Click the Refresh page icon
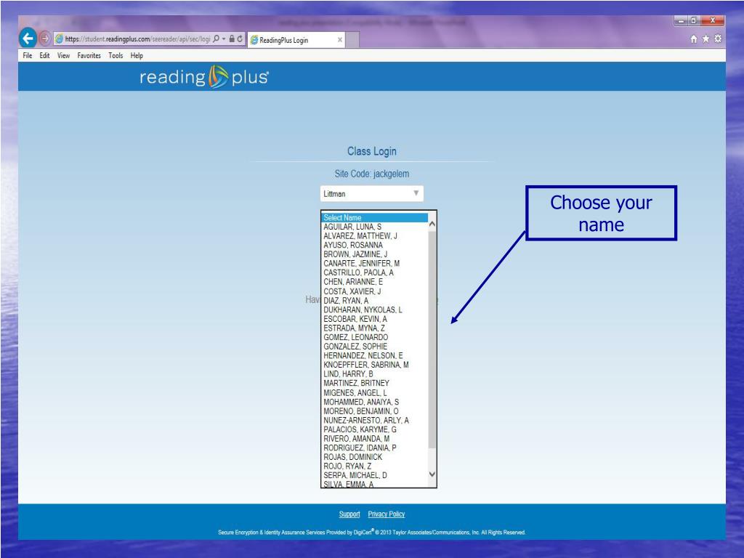 240,39
